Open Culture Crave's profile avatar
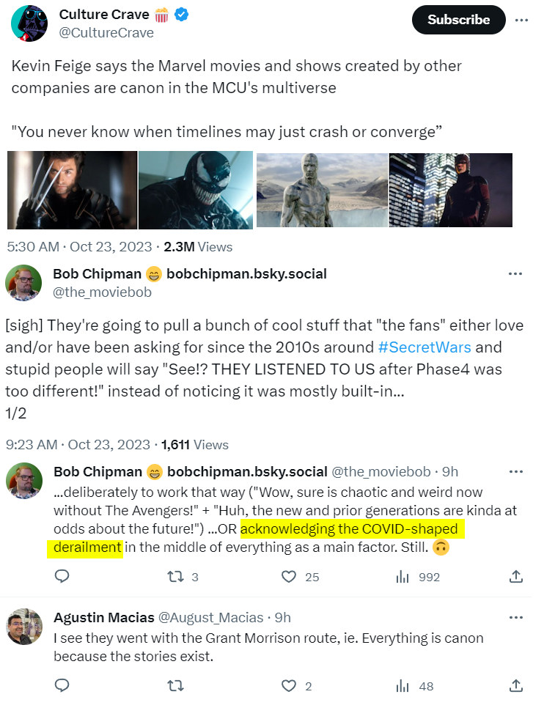 click(x=29, y=23)
